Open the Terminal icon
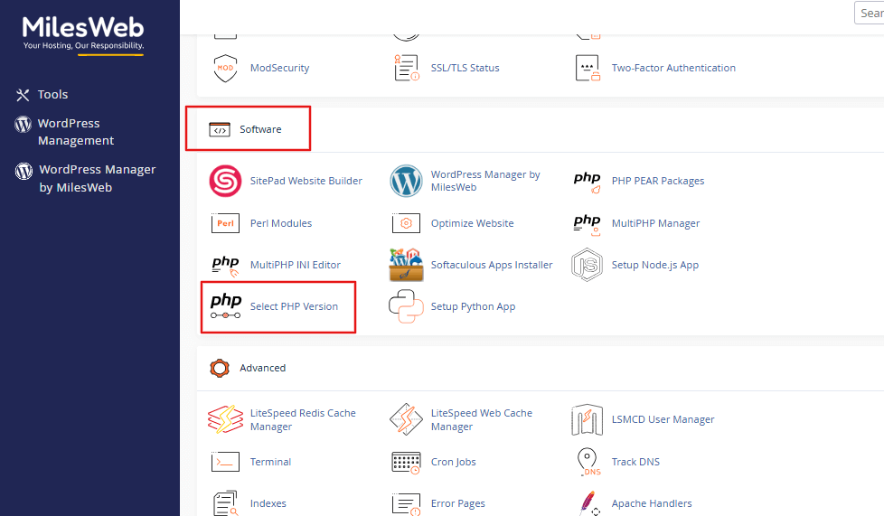The width and height of the screenshot is (884, 516). [x=225, y=462]
